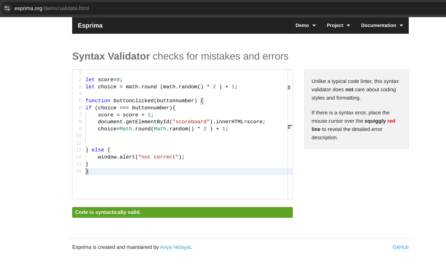Click the upper marker in editor overview ruler
446x269 pixels.
pyautogui.click(x=289, y=87)
